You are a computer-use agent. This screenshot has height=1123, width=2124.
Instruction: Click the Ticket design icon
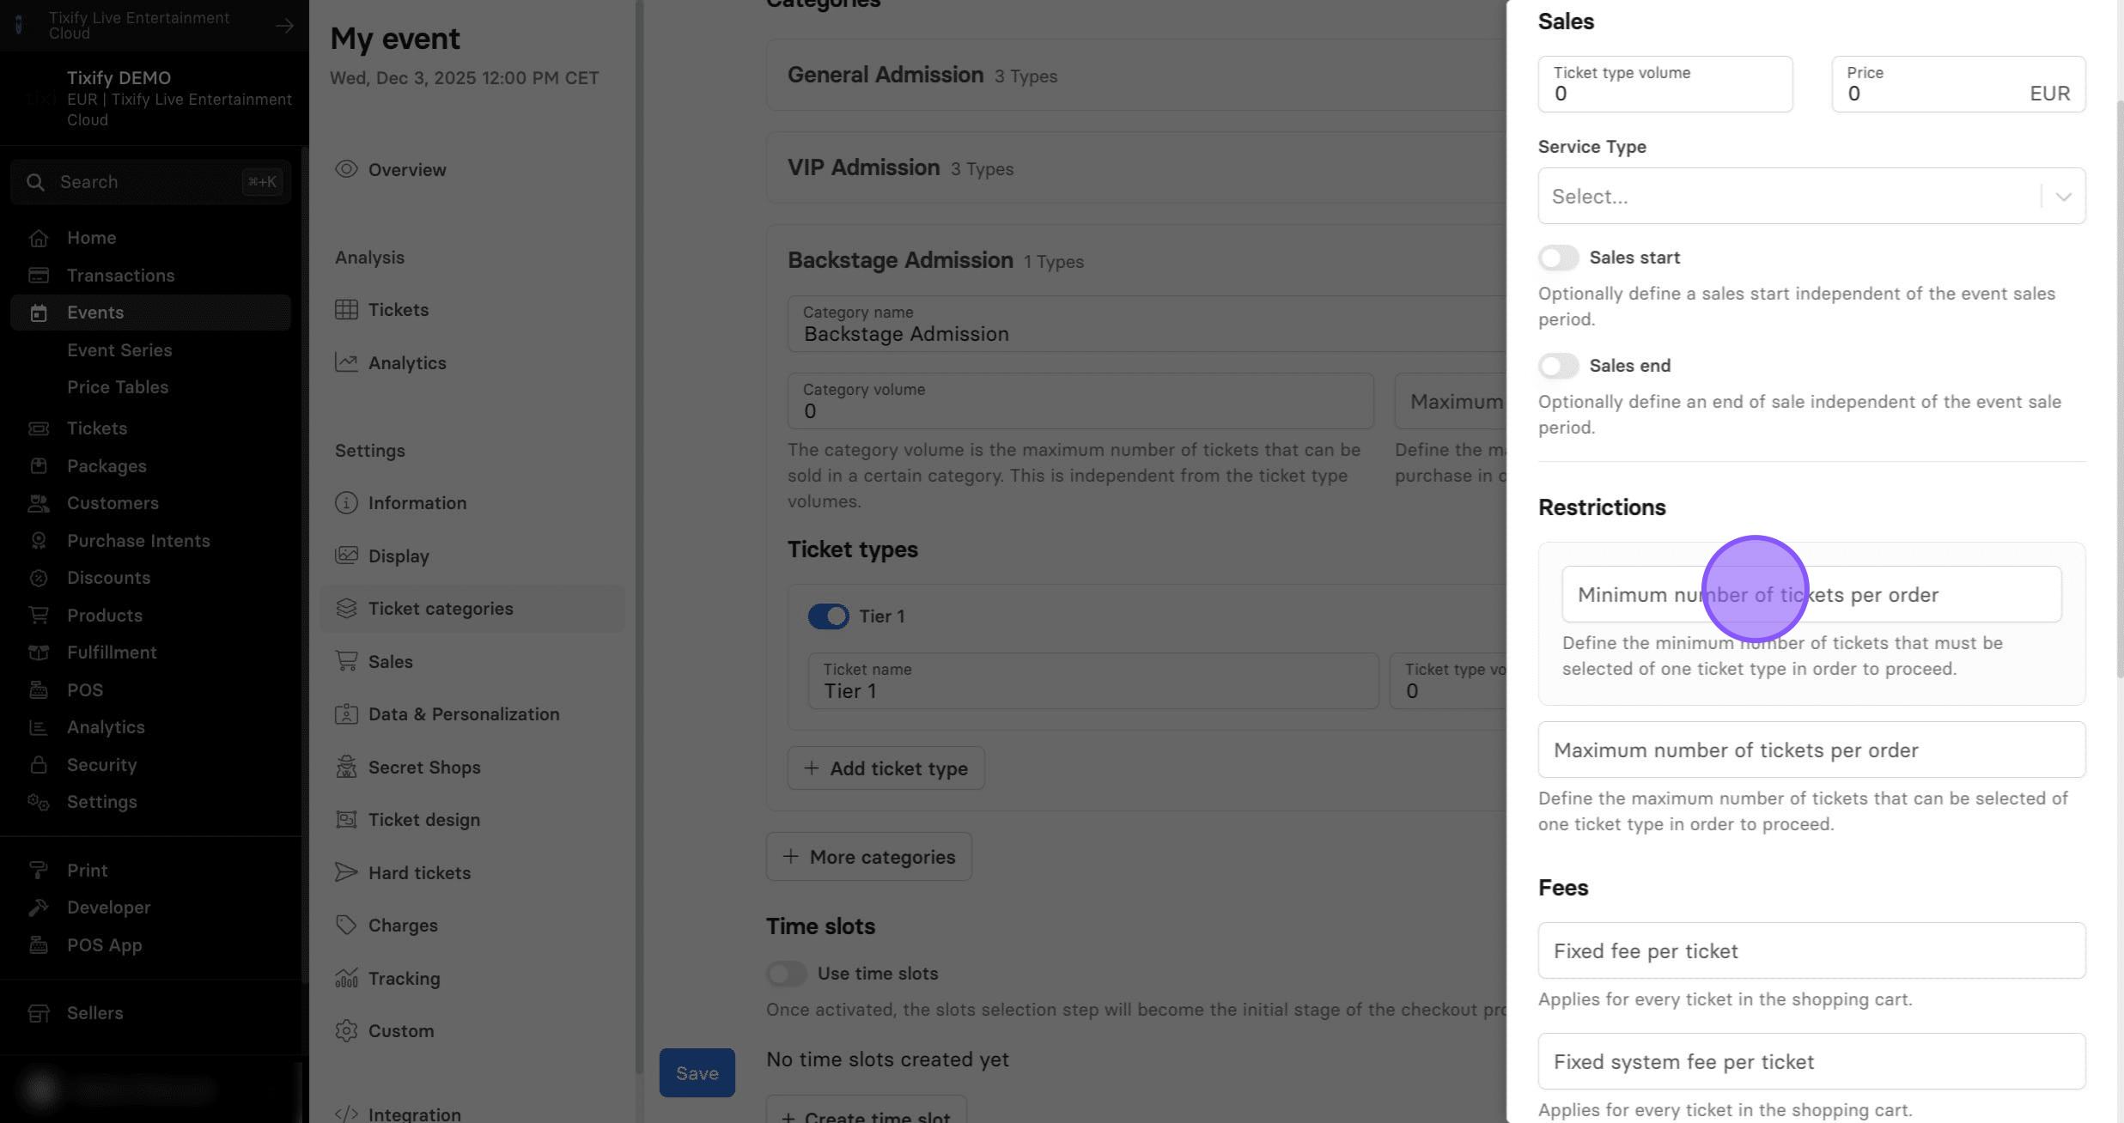pyautogui.click(x=346, y=819)
